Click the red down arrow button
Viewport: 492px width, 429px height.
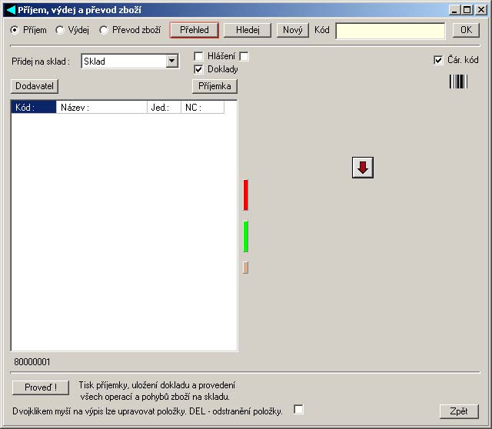(x=362, y=168)
